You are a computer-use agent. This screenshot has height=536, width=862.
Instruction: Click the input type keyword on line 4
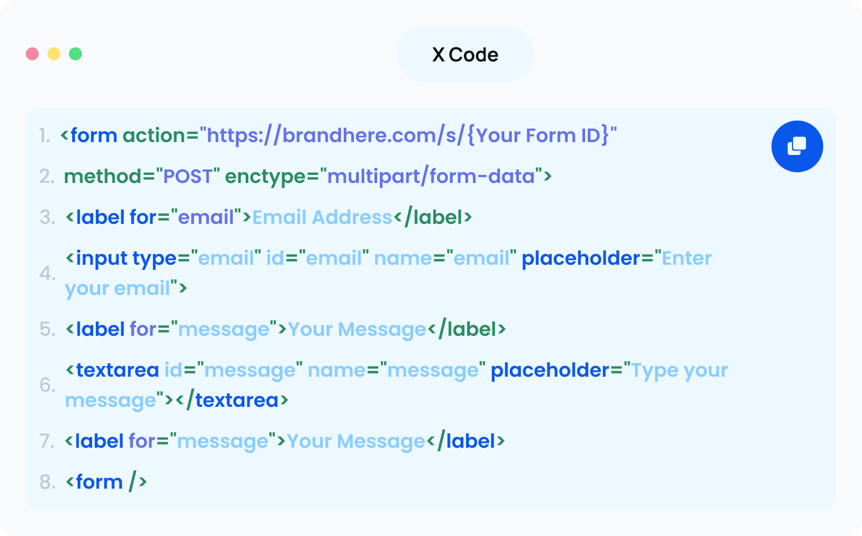(127, 259)
